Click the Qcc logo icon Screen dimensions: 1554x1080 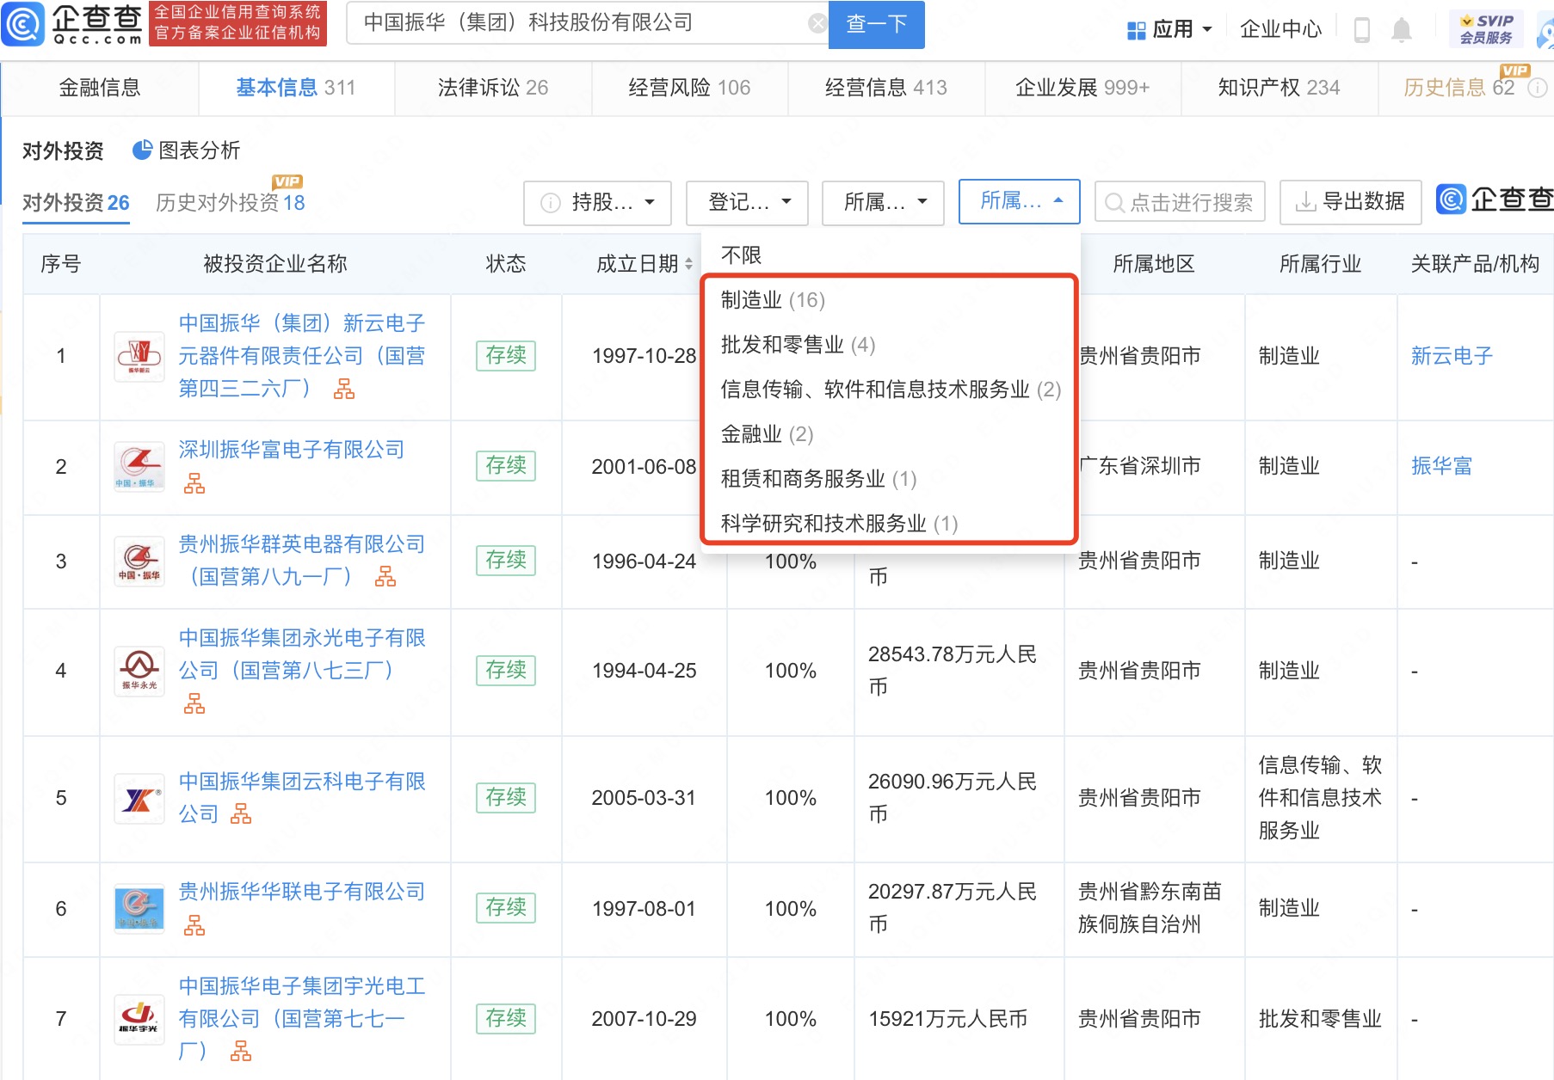(x=23, y=24)
